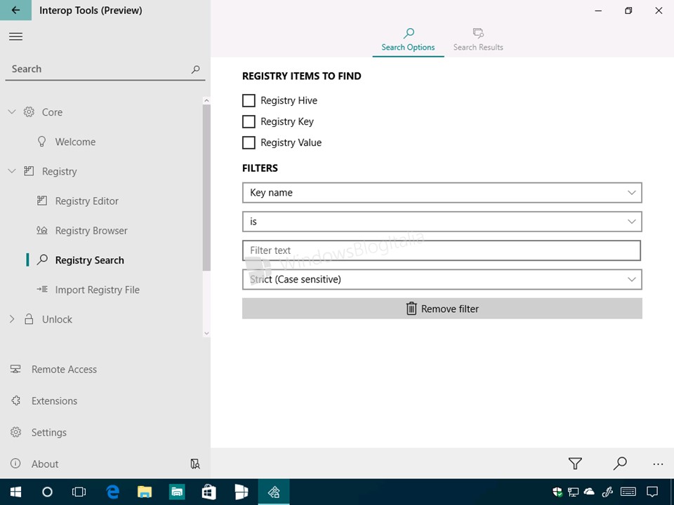Expand the Unlock section chevron
The height and width of the screenshot is (505, 674).
[12, 320]
